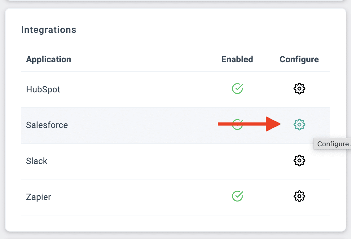351x239 pixels.
Task: Click the Integrations section heading
Action: tap(49, 30)
